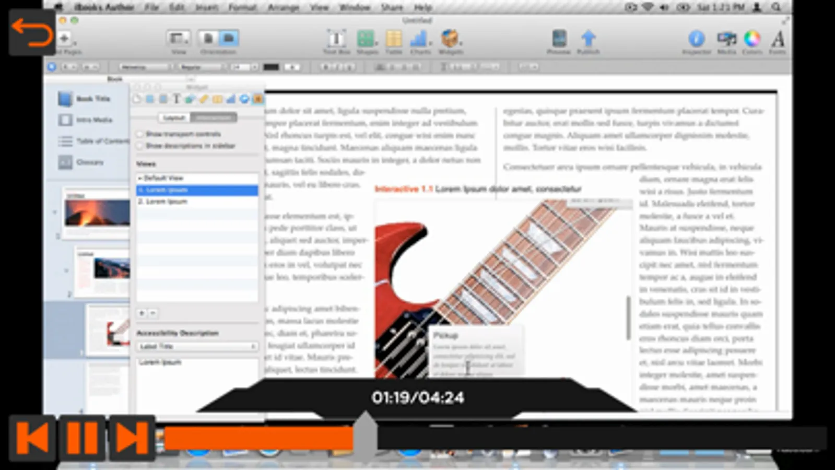Enable Show descriptions in sidebar checkbox
Screen dimensions: 835x470
pos(140,146)
